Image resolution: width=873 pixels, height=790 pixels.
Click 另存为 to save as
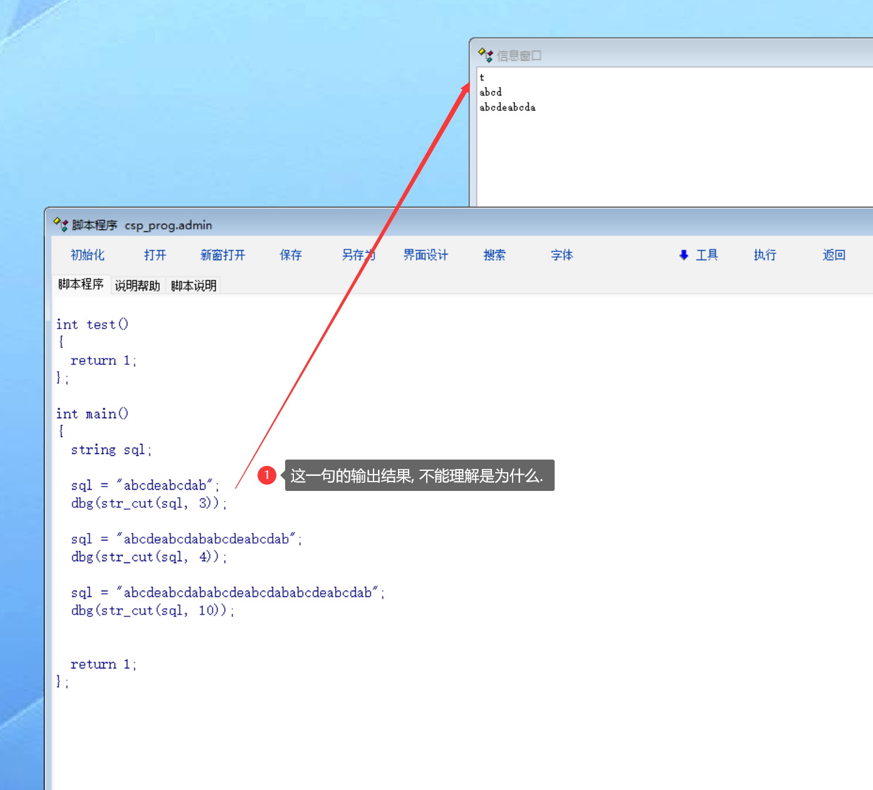tap(358, 255)
